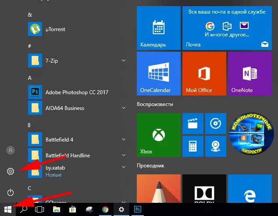Open Settings gear in Start sidebar
The width and height of the screenshot is (278, 216).
[x=11, y=171]
